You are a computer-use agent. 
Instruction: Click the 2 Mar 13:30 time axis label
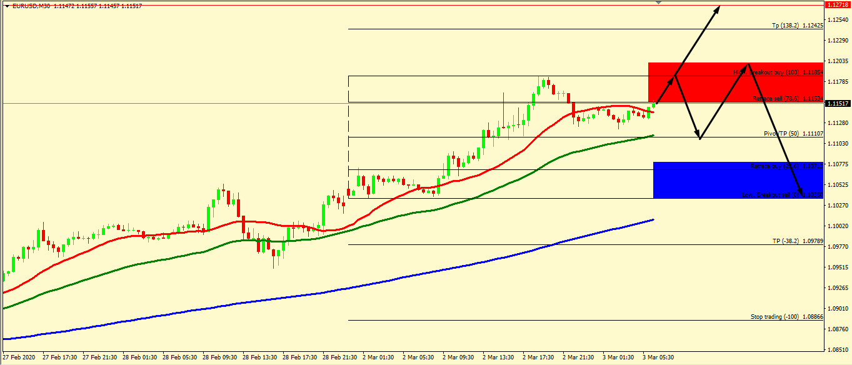pyautogui.click(x=498, y=358)
